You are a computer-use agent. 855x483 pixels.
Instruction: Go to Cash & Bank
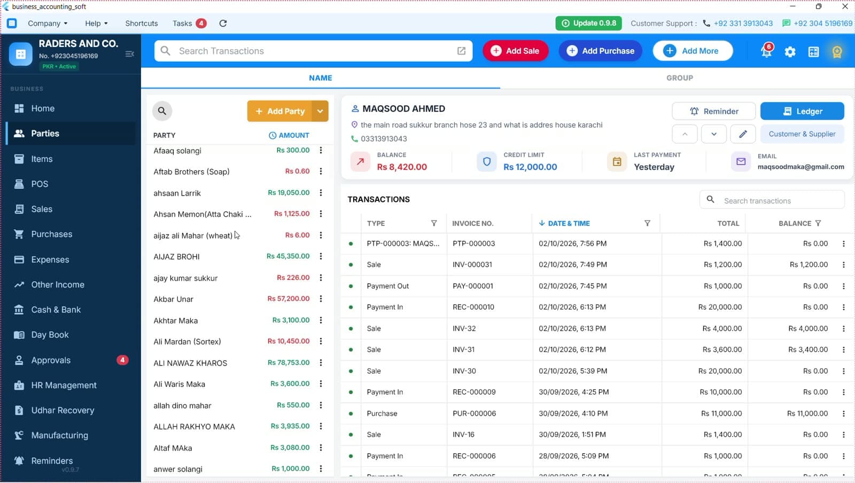click(x=71, y=309)
